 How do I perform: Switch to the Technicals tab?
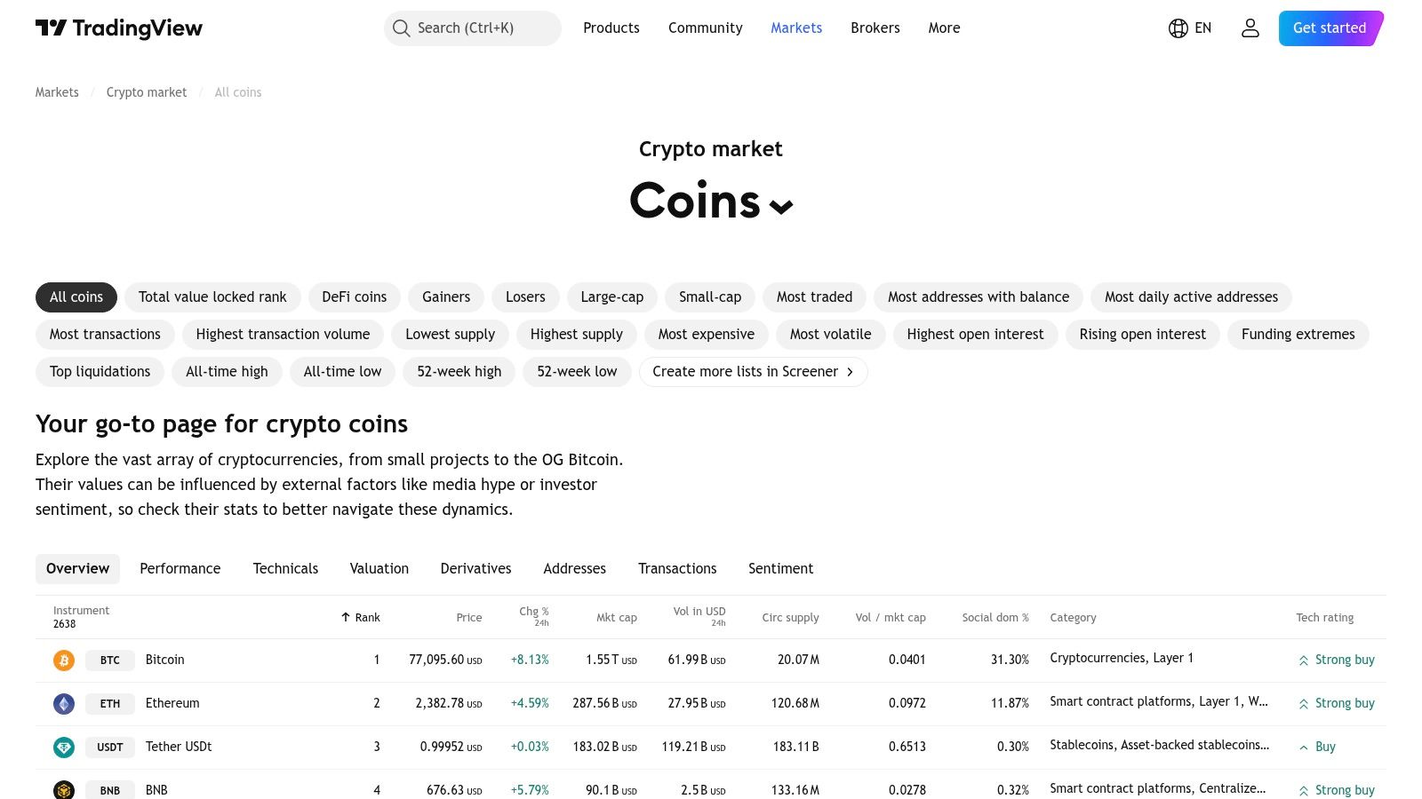click(285, 569)
